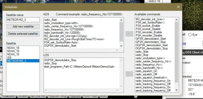Screen dimensions: 203x99
Task: Select radio_Stop in LOS list
Action: click(50, 63)
